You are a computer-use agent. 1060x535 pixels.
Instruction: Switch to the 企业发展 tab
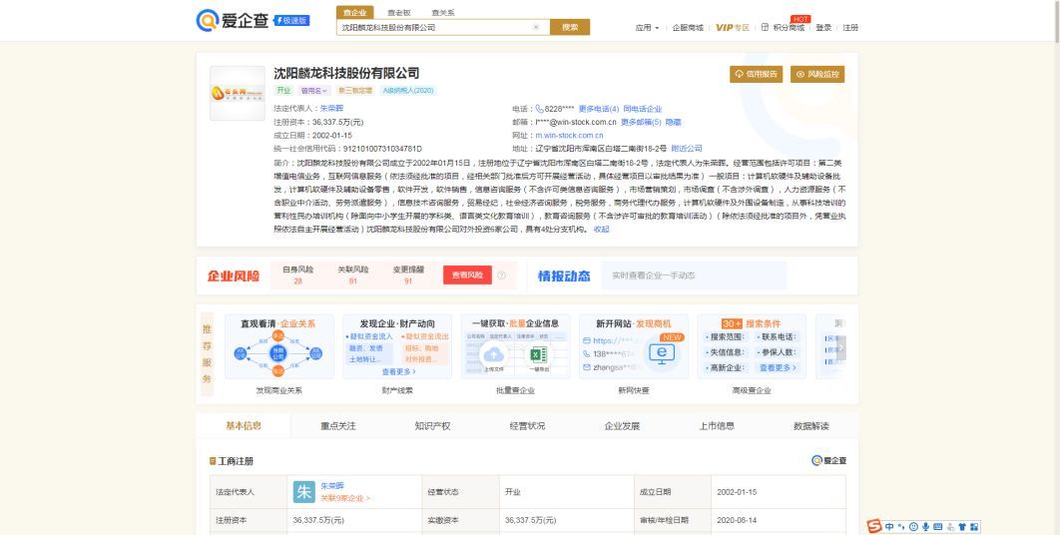(x=622, y=426)
